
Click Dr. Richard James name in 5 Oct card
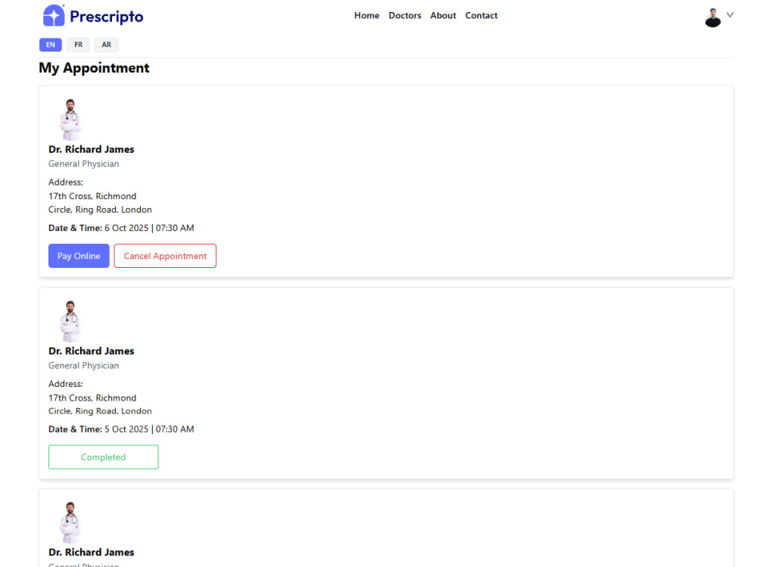click(x=92, y=351)
